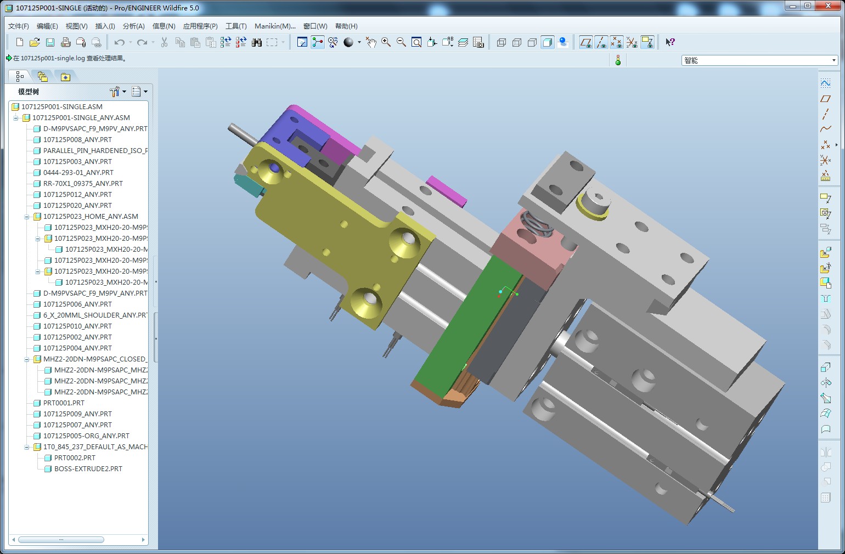Select BOSS-EXTRUDE2.PRT in model tree
This screenshot has width=845, height=554.
pos(88,469)
